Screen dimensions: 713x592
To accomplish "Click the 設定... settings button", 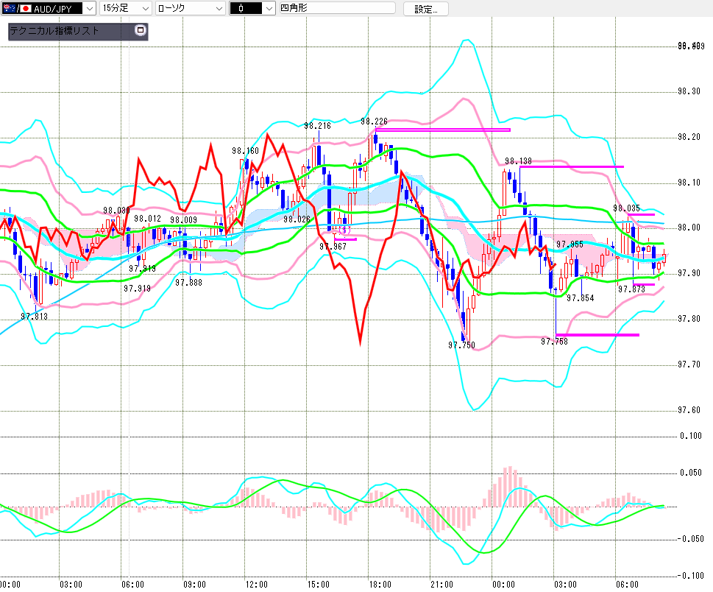I will [425, 9].
